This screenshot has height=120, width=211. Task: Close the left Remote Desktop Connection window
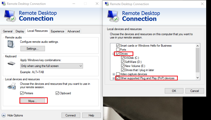tap(97, 4)
